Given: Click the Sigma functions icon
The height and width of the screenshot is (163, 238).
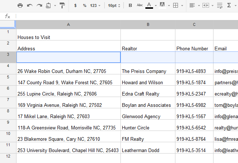Looking at the screenshot, I should (229, 5).
